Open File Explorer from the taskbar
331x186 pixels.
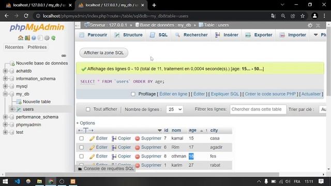click(39, 181)
